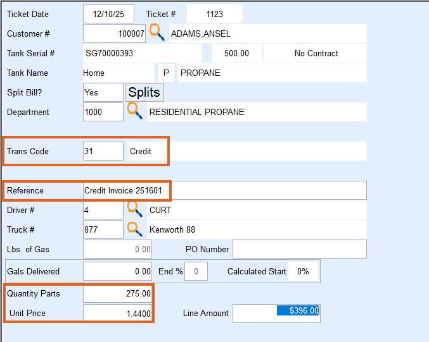Select the Ticket # field 1123
429x342 pixels.
pyautogui.click(x=214, y=14)
